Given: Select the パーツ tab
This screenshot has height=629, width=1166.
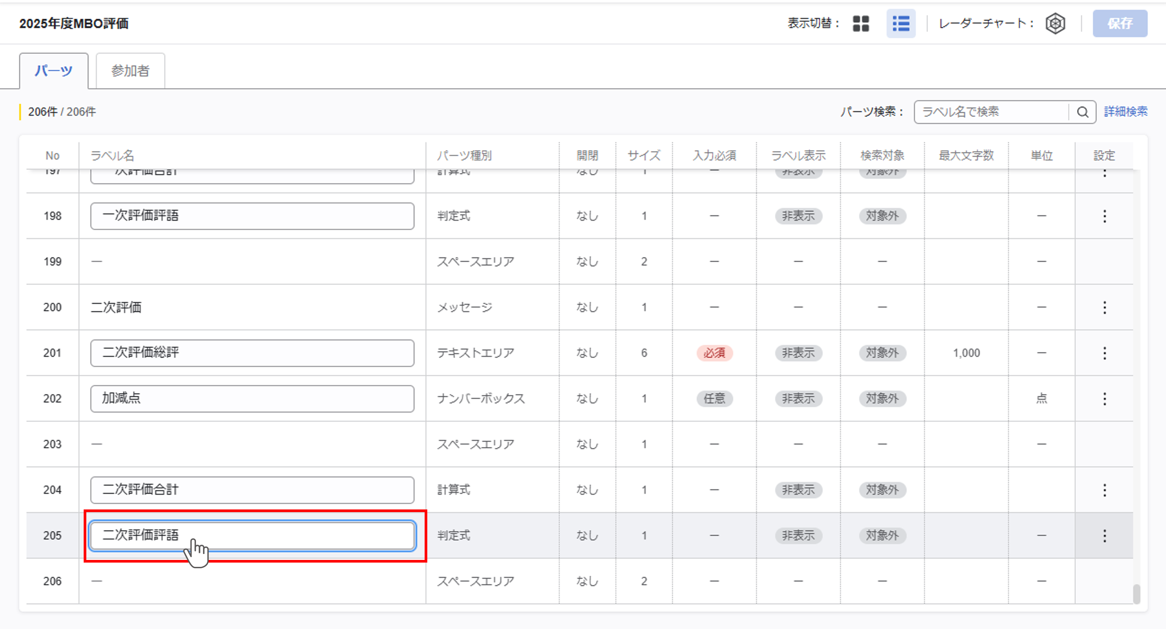Looking at the screenshot, I should pyautogui.click(x=53, y=71).
